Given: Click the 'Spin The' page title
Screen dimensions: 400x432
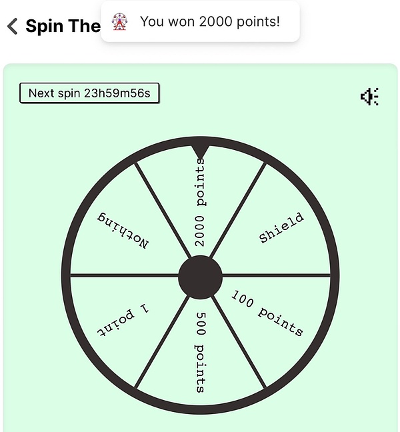Looking at the screenshot, I should coord(63,26).
